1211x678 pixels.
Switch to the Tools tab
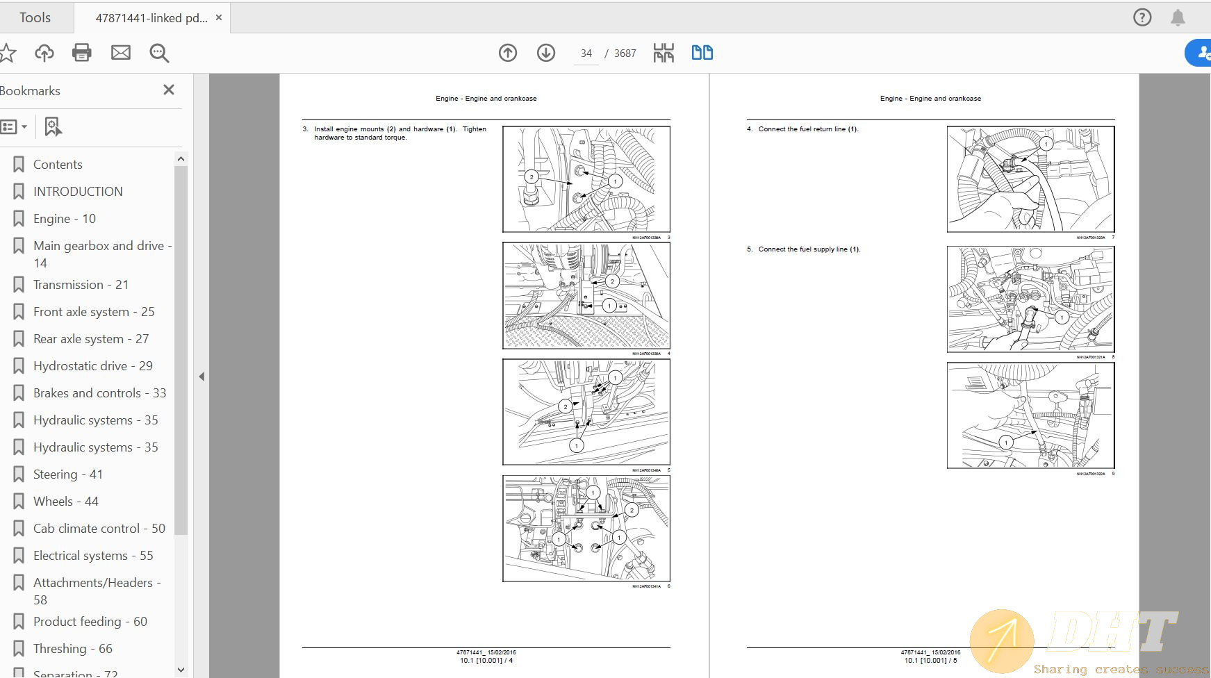click(x=35, y=17)
